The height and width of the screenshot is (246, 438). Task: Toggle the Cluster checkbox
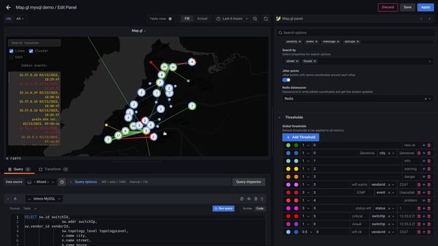pos(31,51)
